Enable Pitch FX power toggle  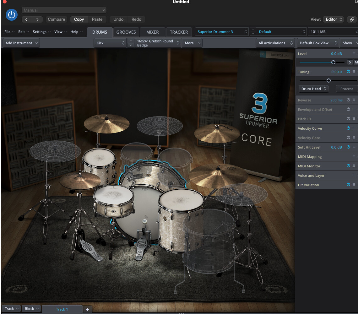coord(348,118)
